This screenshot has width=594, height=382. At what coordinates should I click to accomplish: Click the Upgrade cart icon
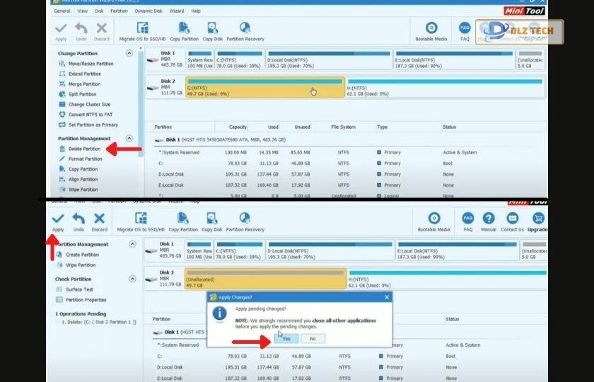537,222
